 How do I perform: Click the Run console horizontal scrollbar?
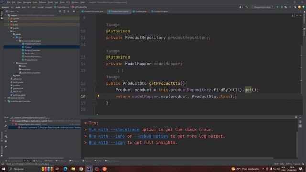click(x=178, y=158)
